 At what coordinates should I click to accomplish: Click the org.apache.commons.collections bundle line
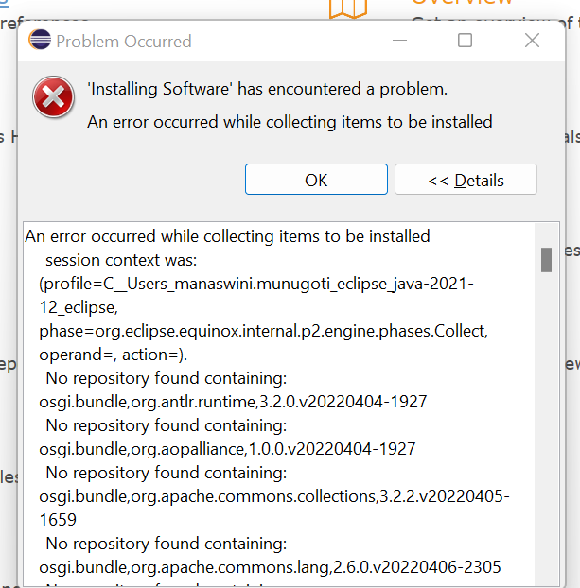tap(274, 508)
